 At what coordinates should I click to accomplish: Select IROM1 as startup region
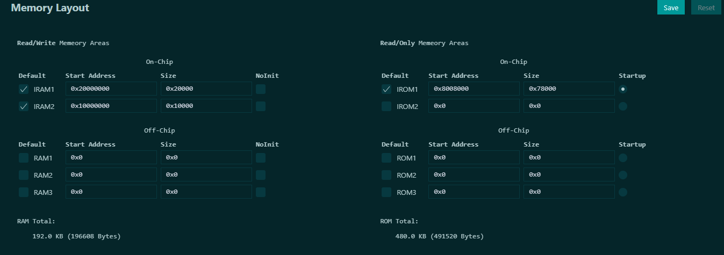(623, 89)
